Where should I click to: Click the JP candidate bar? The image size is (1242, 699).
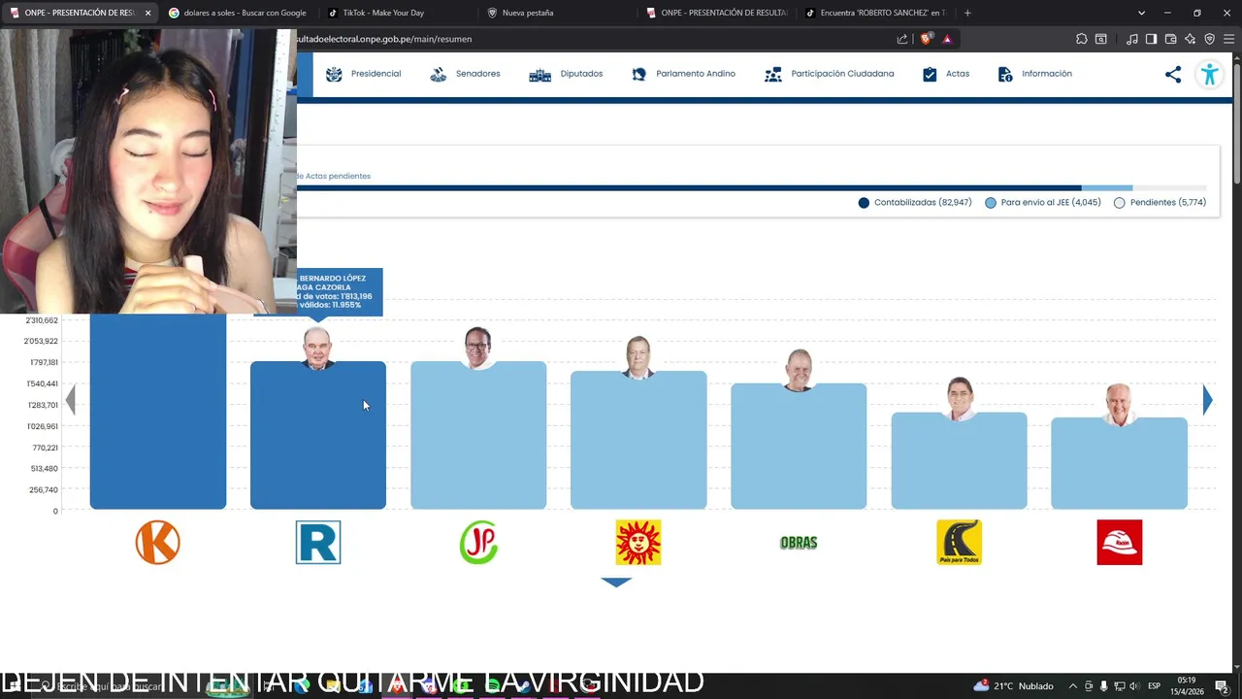click(x=478, y=435)
